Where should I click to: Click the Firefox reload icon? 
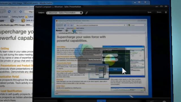pyautogui.click(x=9, y=12)
